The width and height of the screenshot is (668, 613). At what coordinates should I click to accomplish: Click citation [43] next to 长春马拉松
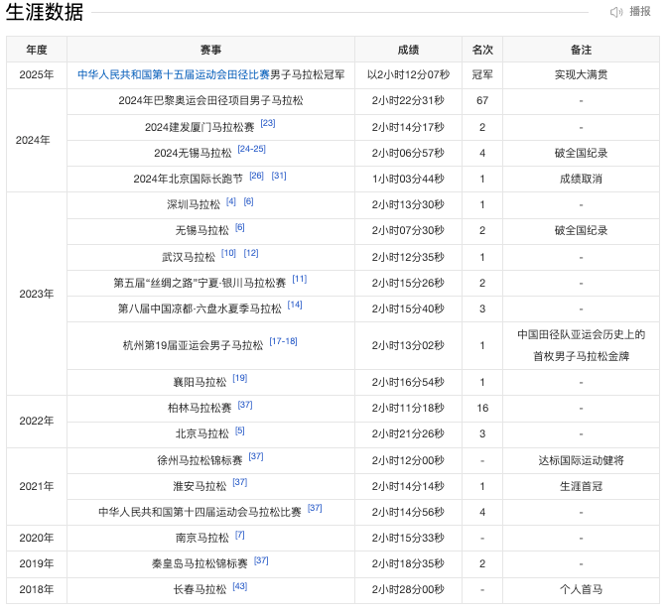239,586
